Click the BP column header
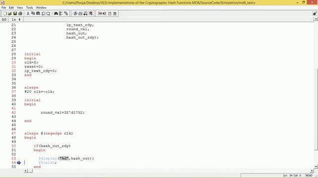Viewport: 318px width, 178px height. (4, 20)
